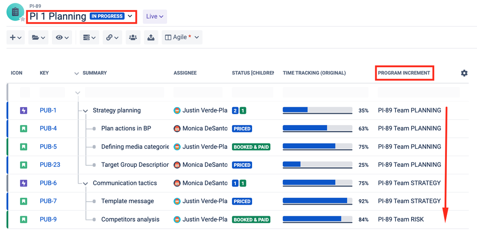Click PRICED status in PUB-7 row
Viewport: 477px width, 239px height.
(242, 201)
